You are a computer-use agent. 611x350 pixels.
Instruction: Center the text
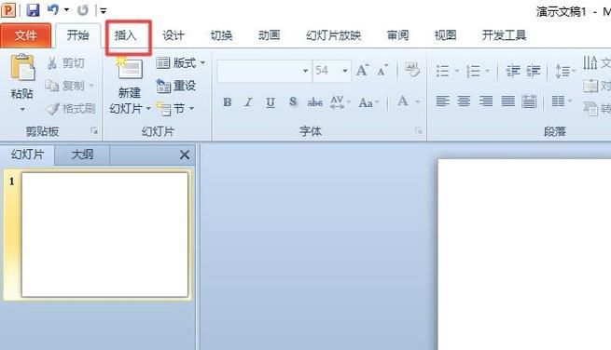(x=464, y=101)
